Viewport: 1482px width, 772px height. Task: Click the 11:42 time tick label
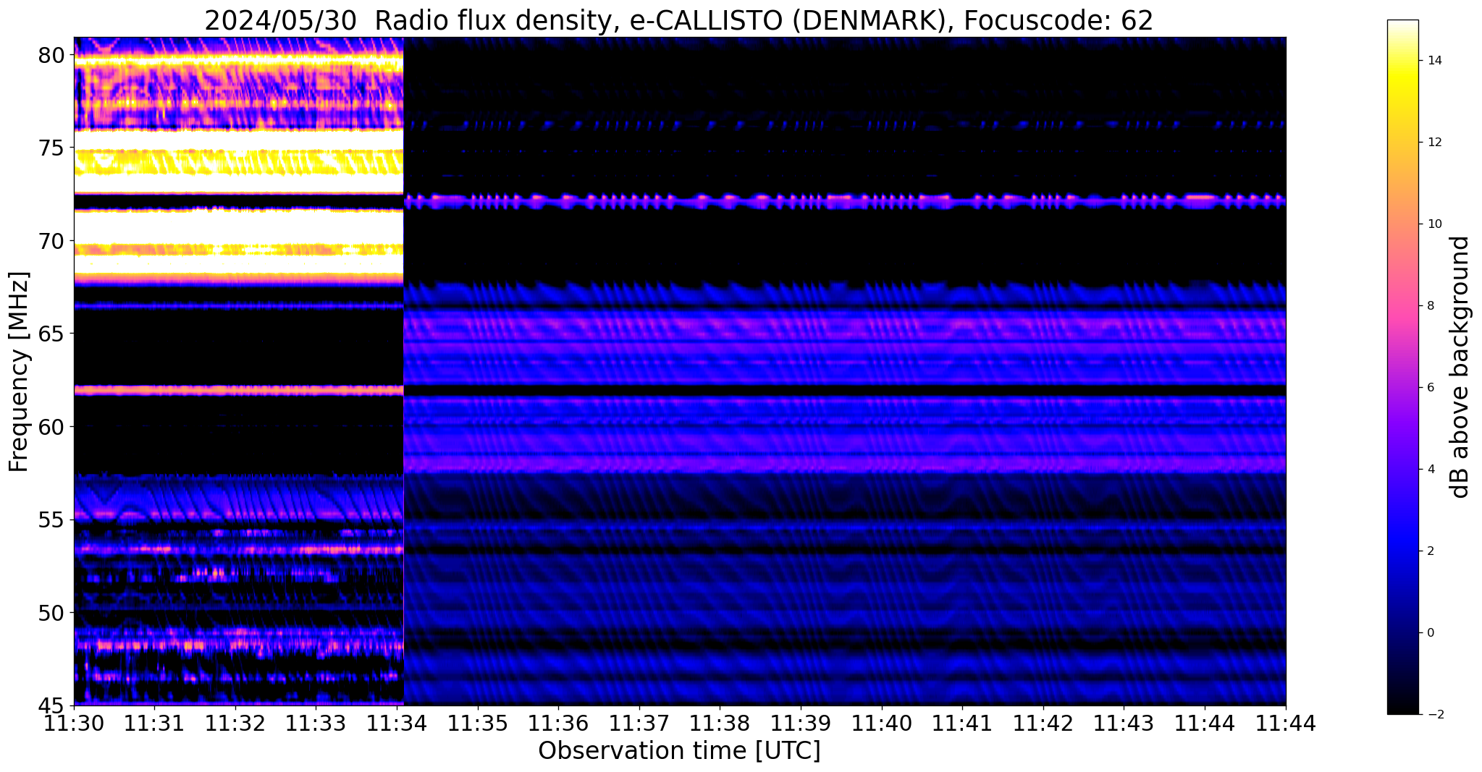pyautogui.click(x=1043, y=724)
